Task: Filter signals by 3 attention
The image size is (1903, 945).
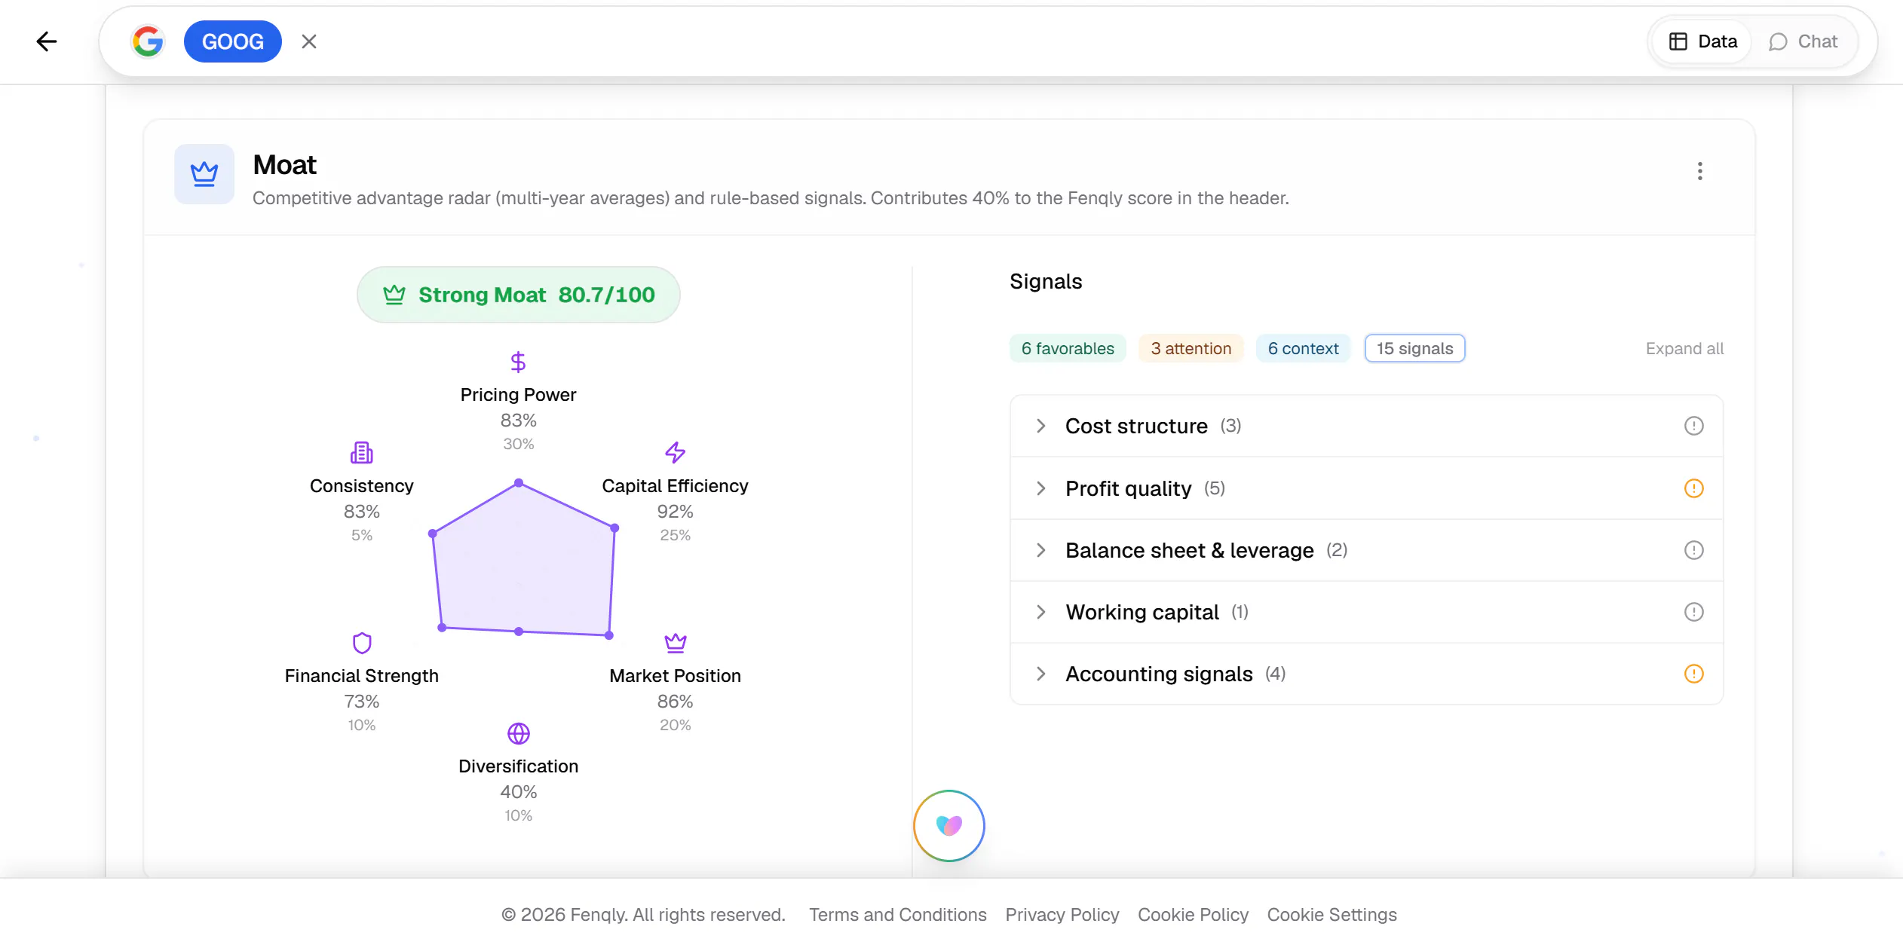Action: click(x=1191, y=348)
